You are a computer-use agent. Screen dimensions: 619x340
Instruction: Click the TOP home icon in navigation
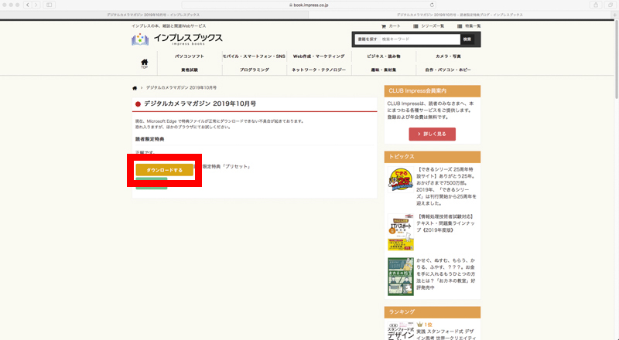(145, 63)
